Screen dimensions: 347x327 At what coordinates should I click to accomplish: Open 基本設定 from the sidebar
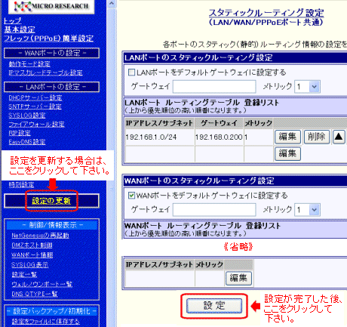click(x=20, y=29)
